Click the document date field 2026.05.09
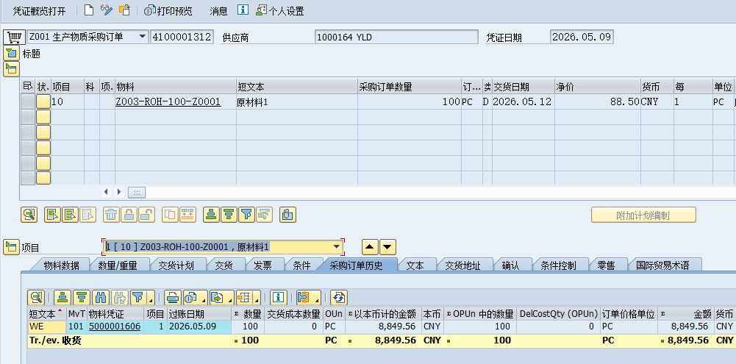736x364 pixels. point(582,37)
